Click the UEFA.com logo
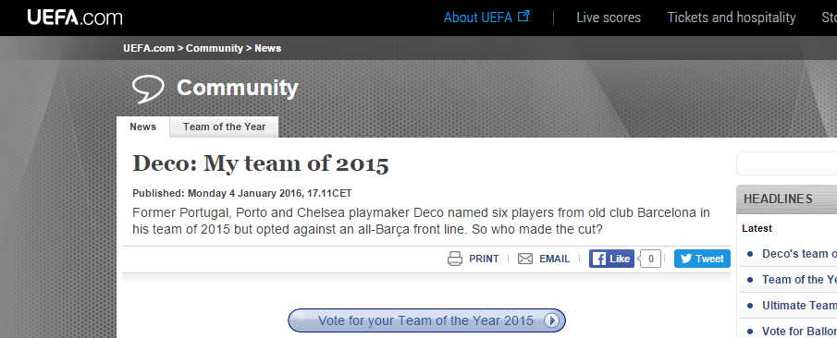The image size is (837, 338). click(x=75, y=18)
